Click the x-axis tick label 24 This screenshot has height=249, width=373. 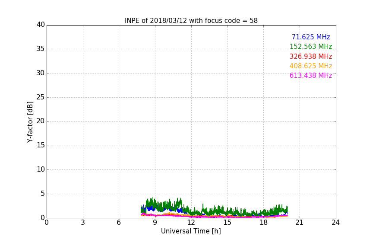coord(335,223)
